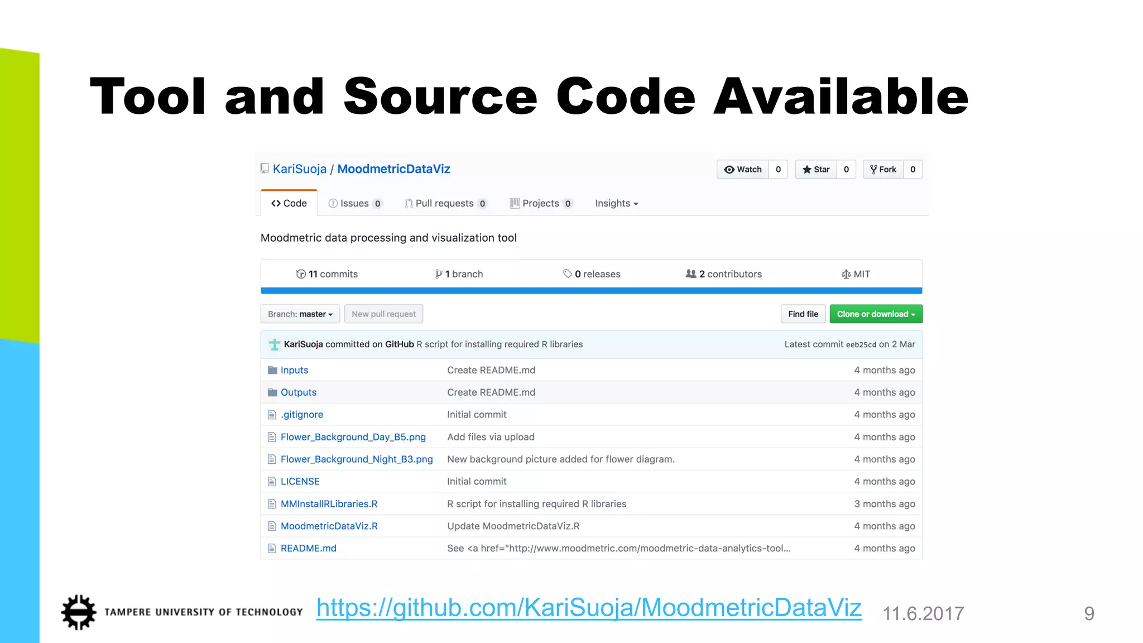Expand the Insights dropdown tab
This screenshot has width=1143, height=643.
(616, 204)
